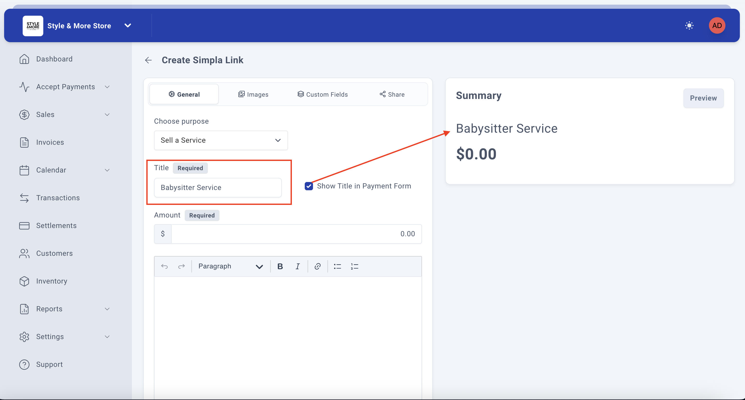Expand the Accept Payments sidebar menu
Viewport: 745px width, 400px height.
[x=65, y=87]
